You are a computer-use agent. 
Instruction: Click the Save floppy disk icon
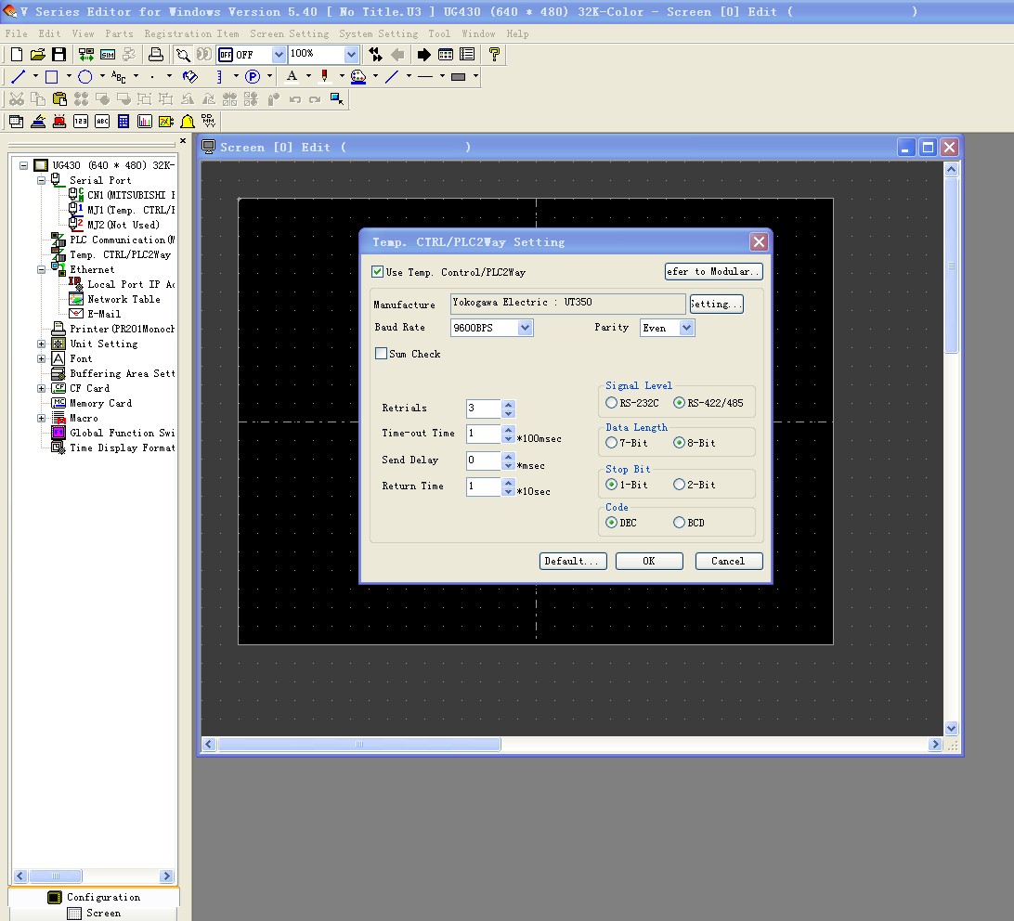[58, 55]
